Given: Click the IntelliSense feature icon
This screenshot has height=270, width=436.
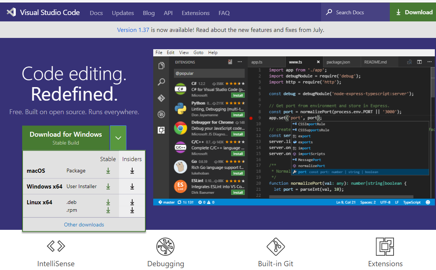Looking at the screenshot, I should coord(56,247).
